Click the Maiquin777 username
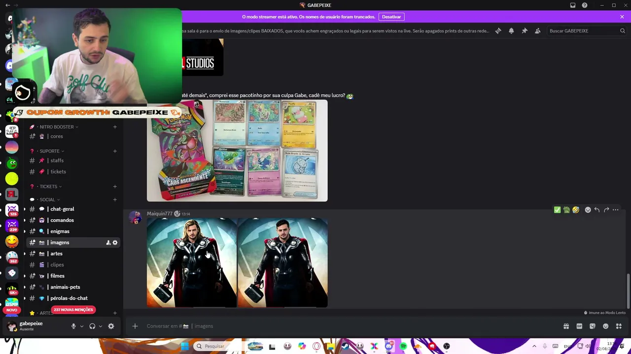Screen dimensions: 631x354 160,214
